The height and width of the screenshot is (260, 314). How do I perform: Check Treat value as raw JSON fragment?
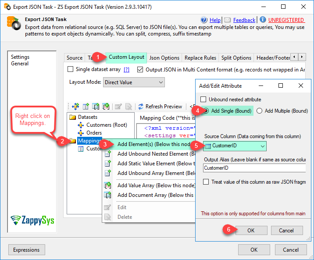[206, 182]
